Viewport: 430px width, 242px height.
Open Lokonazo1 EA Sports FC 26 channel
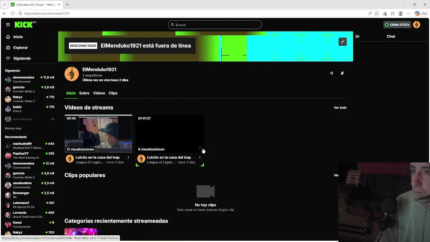tap(29, 205)
